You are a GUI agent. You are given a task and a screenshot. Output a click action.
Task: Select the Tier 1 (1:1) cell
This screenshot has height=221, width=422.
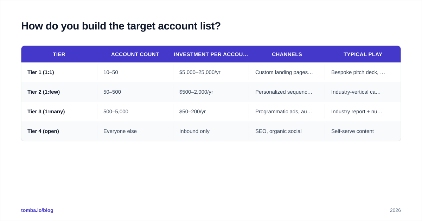pyautogui.click(x=59, y=72)
